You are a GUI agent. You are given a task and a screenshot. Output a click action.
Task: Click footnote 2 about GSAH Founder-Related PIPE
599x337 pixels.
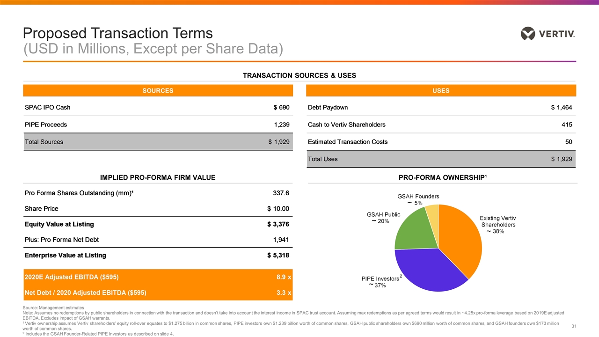click(x=98, y=334)
